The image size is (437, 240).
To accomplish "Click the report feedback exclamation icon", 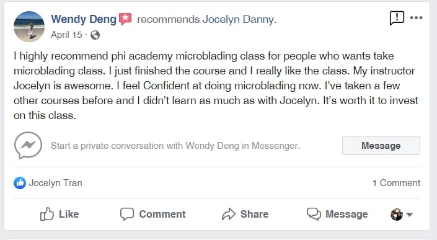I will pos(396,18).
